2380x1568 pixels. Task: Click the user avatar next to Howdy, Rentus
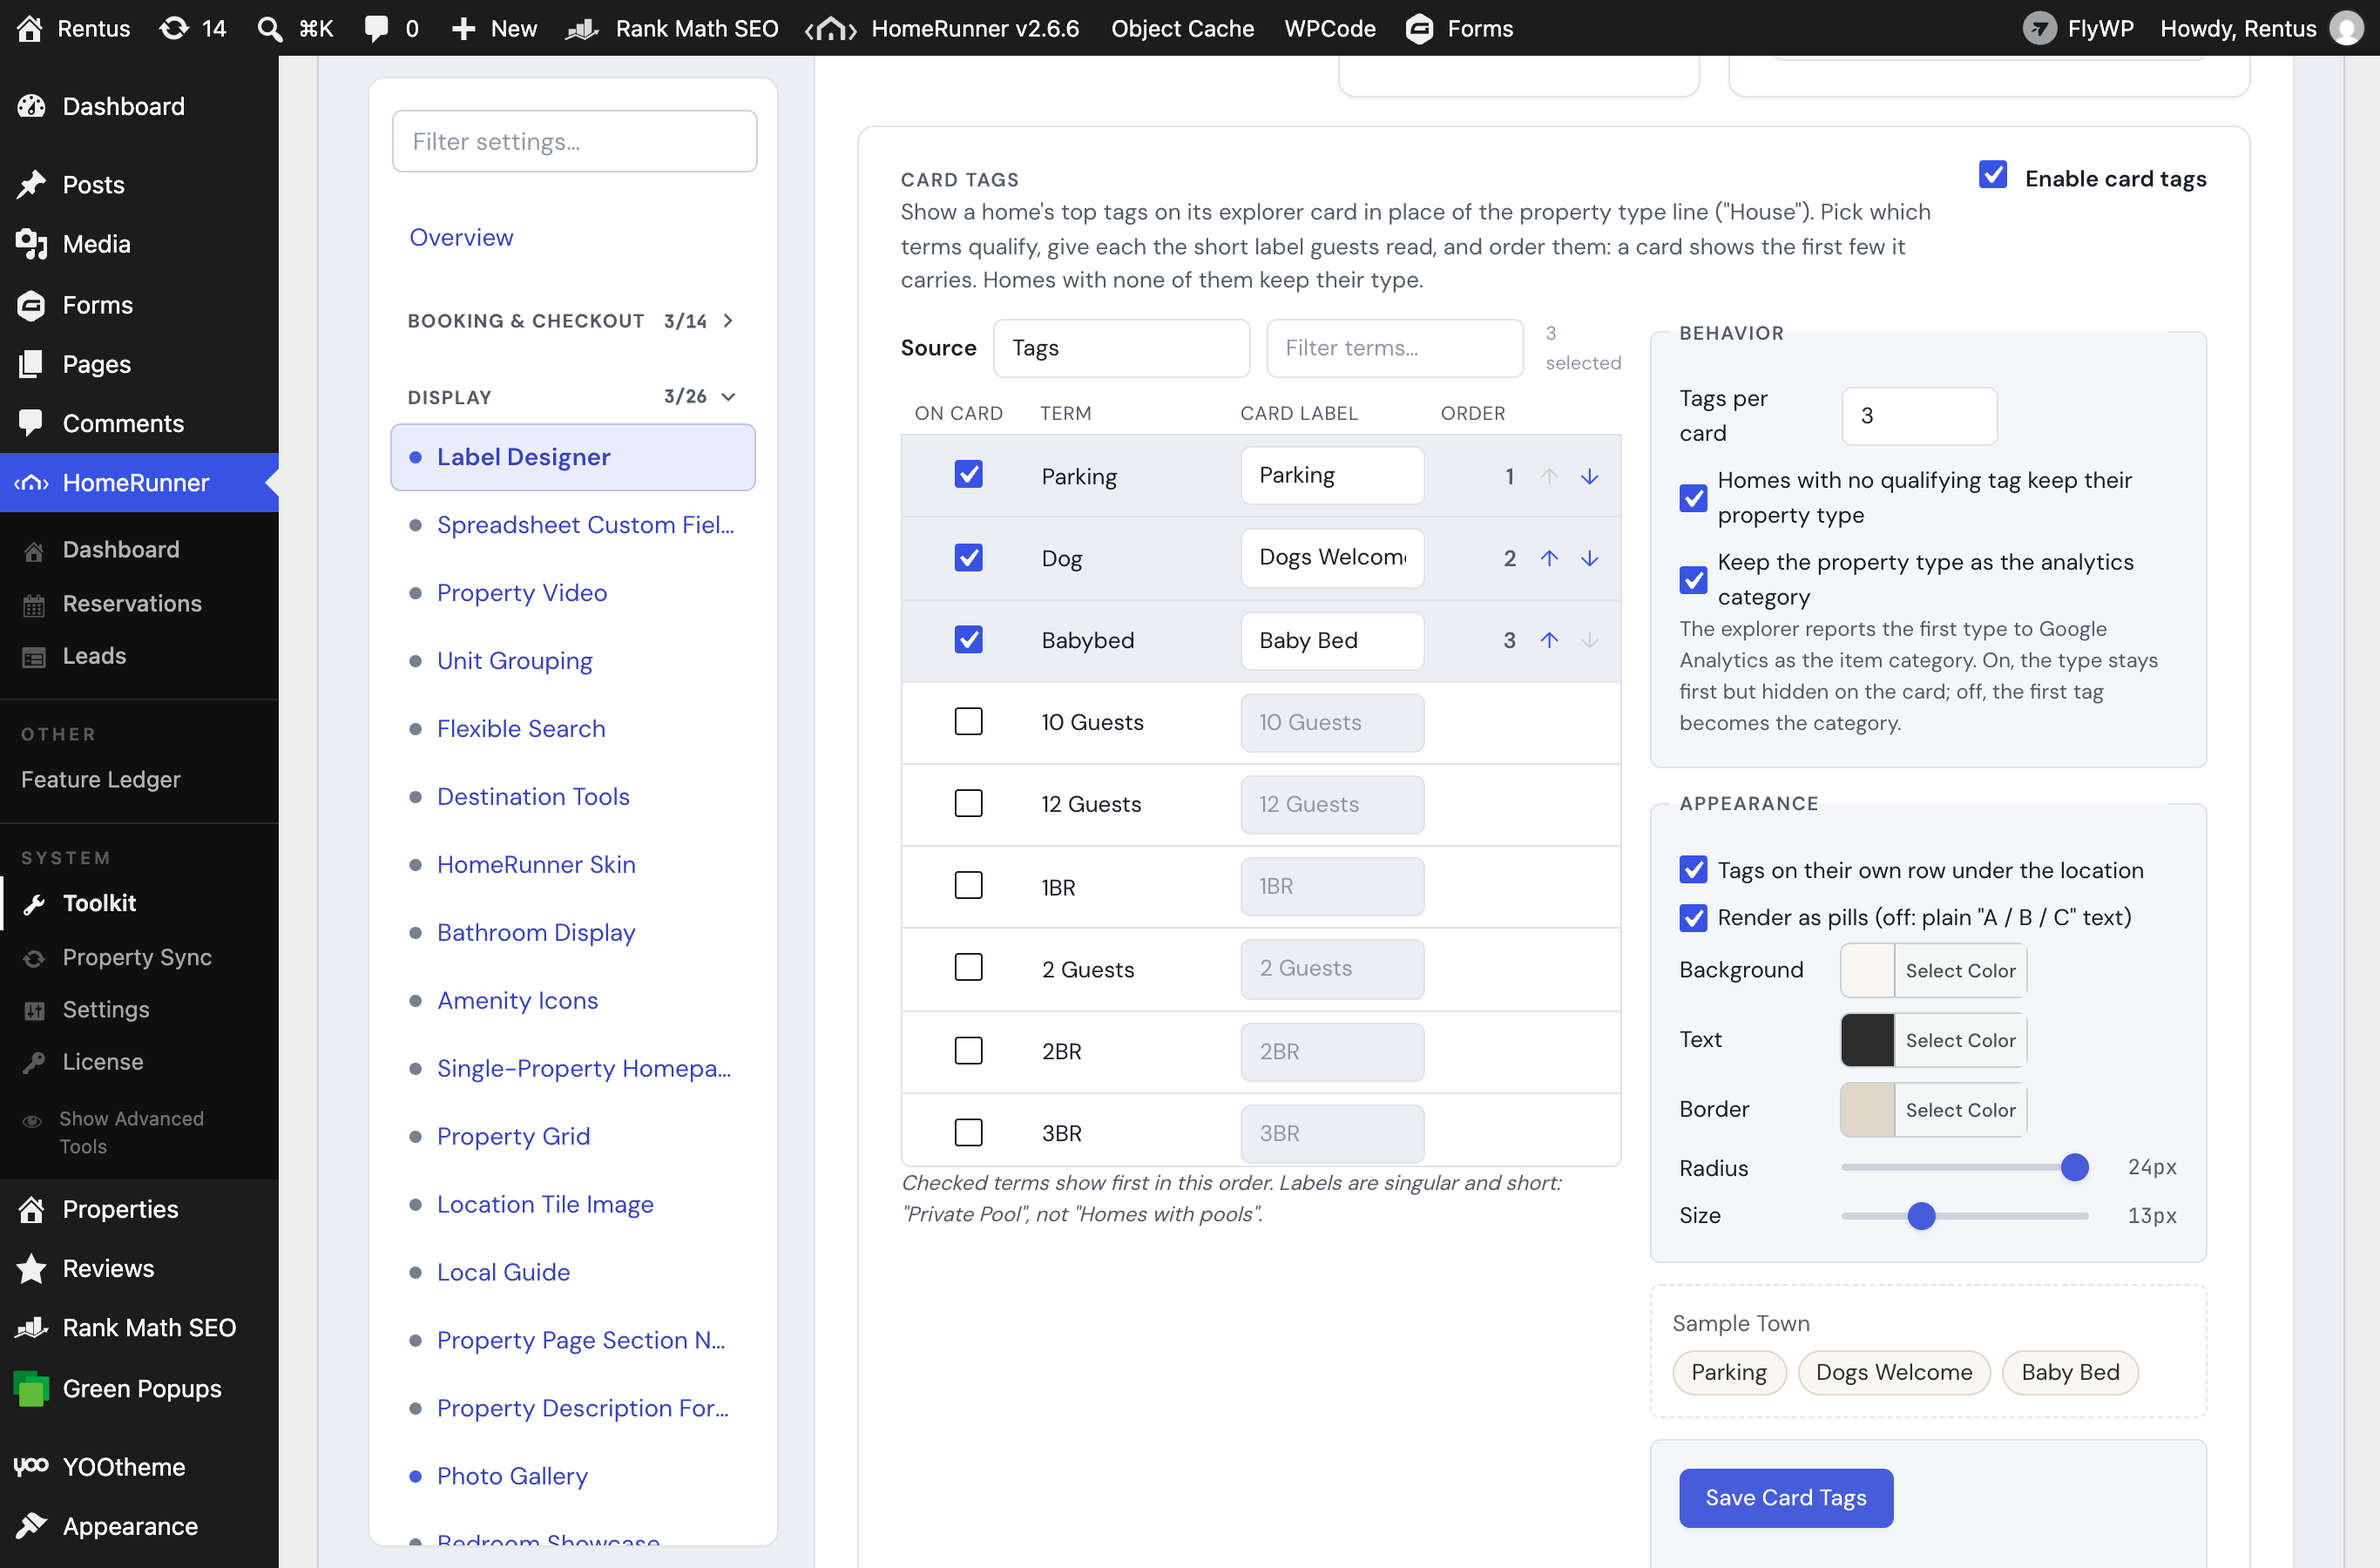2345,28
